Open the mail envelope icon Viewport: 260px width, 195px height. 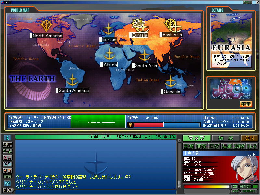click(234, 186)
